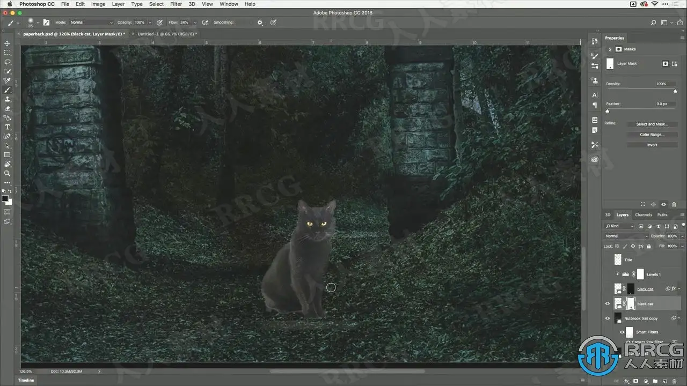This screenshot has width=687, height=386.
Task: Create a new layer from Layers footer
Action: click(x=665, y=381)
